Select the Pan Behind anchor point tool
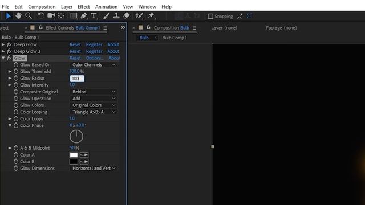 click(61, 16)
